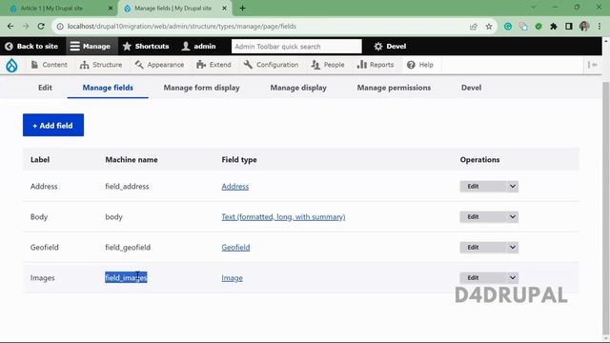The image size is (610, 343).
Task: Open the Image field type link
Action: (x=233, y=278)
